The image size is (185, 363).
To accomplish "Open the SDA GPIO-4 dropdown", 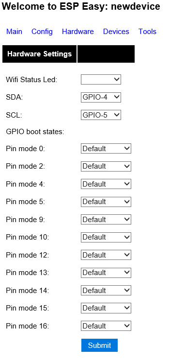I will tap(101, 97).
